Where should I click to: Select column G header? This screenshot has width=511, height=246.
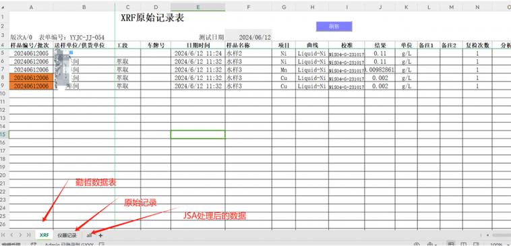[284, 7]
